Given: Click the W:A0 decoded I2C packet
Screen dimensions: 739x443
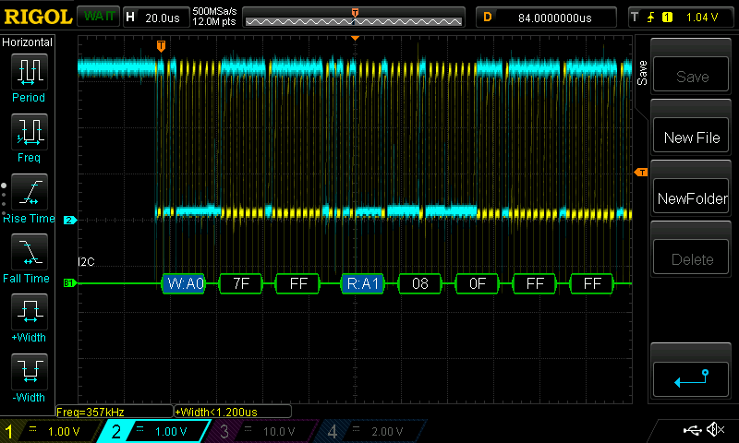Looking at the screenshot, I should click(184, 283).
